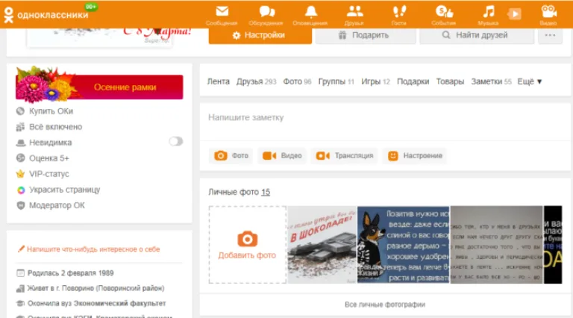Switch to the Товары tab
Viewport: 573px width, 318px height.
pyautogui.click(x=450, y=81)
